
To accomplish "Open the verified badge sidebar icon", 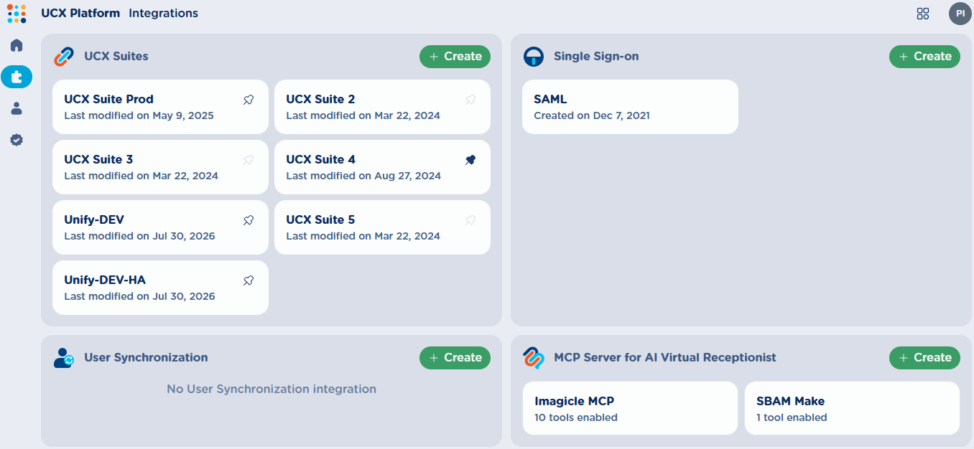I will click(17, 140).
